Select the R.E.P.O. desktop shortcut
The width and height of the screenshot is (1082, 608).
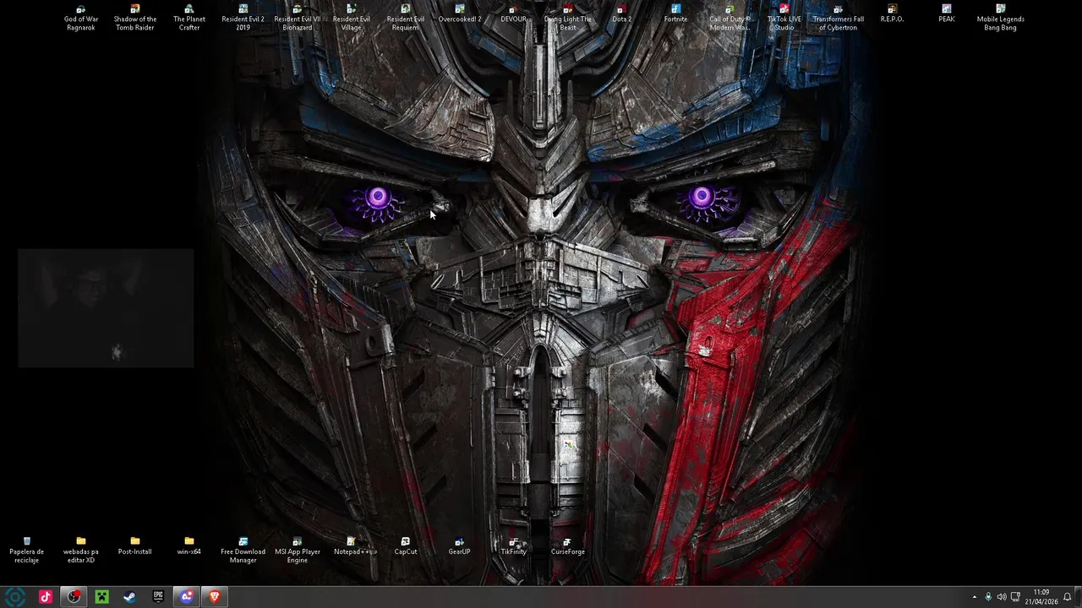click(893, 14)
